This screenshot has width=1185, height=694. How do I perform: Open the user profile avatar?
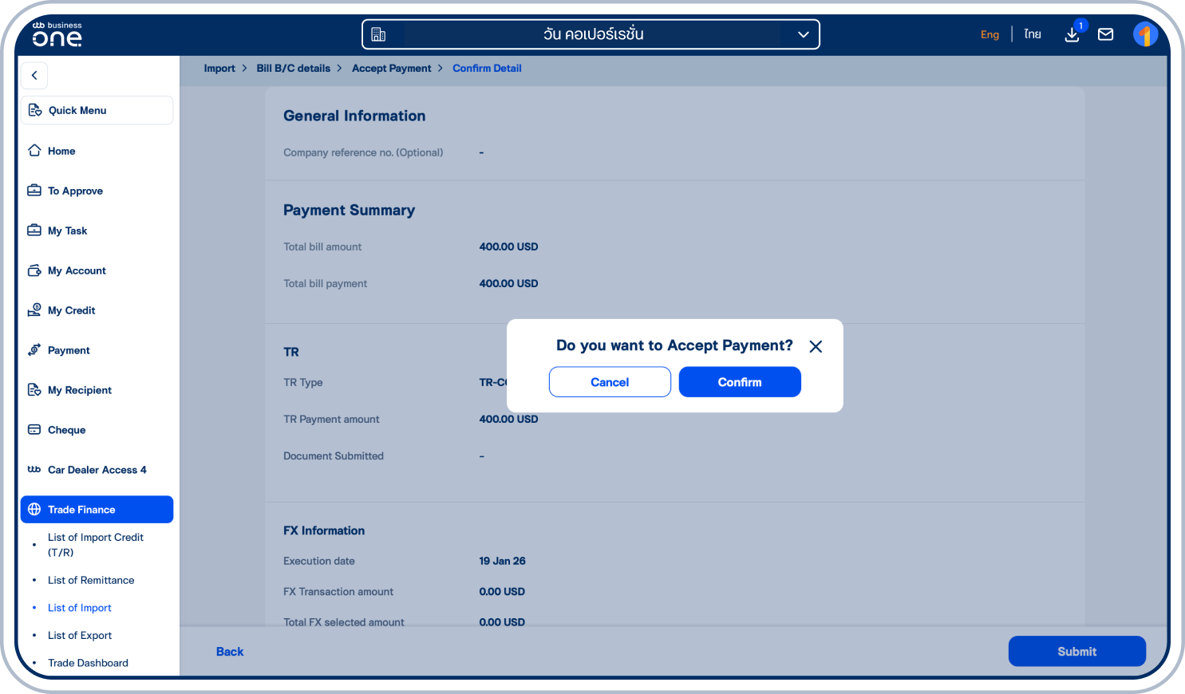point(1145,34)
